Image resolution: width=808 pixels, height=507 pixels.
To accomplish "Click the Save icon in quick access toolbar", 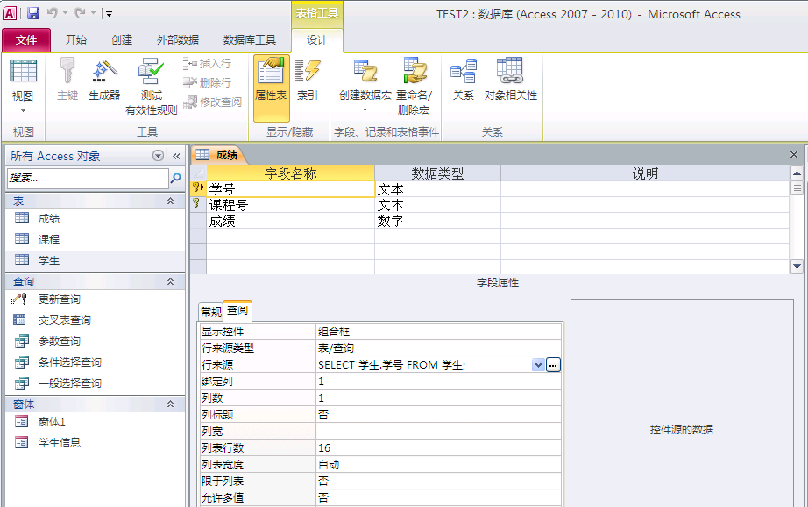I will [33, 13].
